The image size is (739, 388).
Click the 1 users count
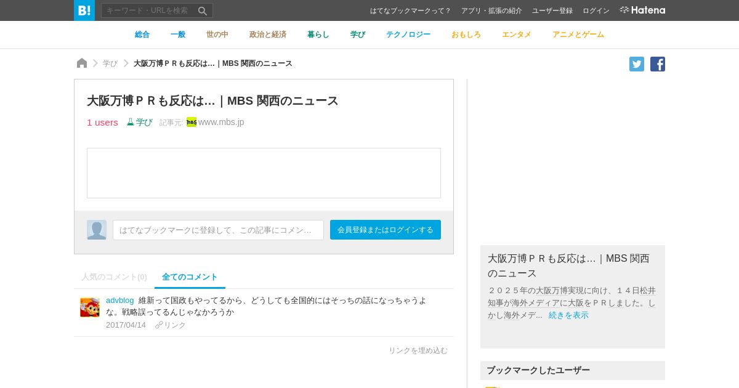[x=102, y=122]
